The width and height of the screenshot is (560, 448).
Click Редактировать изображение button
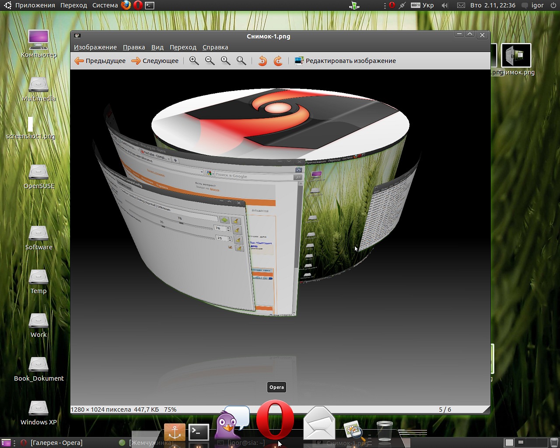pyautogui.click(x=345, y=61)
